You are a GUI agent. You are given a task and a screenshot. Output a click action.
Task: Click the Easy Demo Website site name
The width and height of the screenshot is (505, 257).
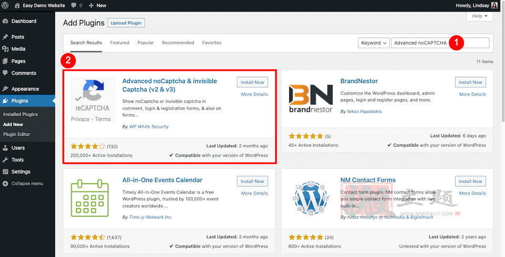[x=44, y=5]
